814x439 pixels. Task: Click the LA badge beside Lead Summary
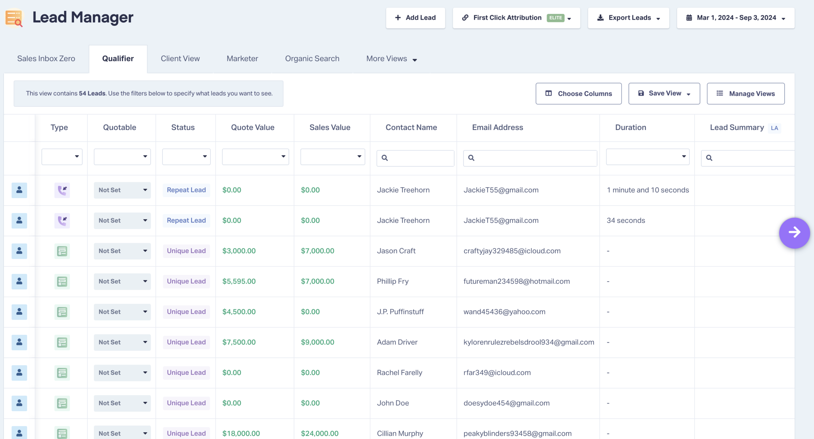[x=774, y=128]
